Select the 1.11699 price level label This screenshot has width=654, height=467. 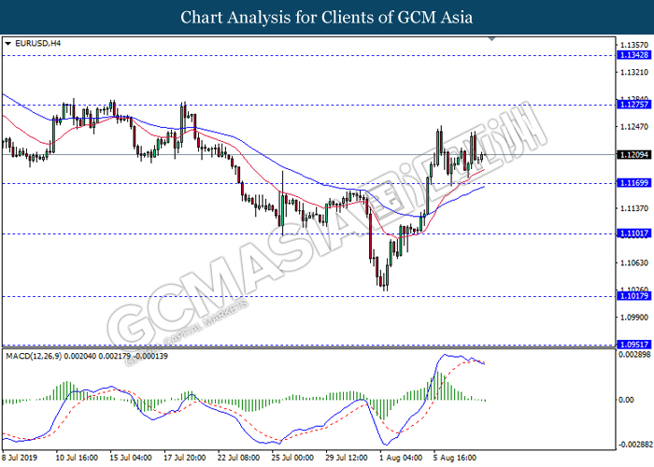pos(634,183)
